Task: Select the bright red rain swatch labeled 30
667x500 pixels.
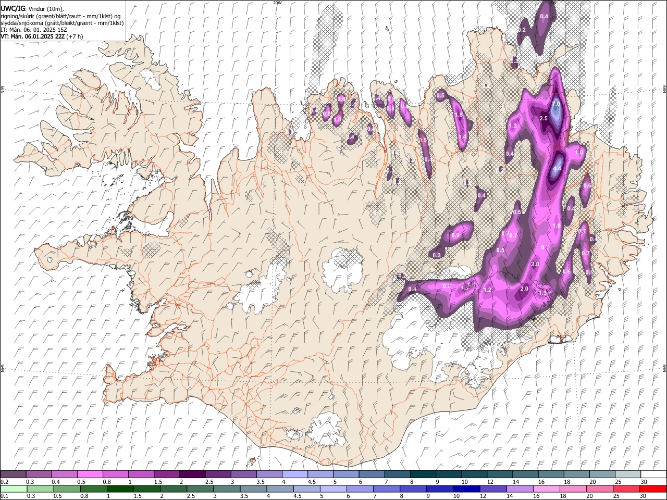Action: point(653,489)
